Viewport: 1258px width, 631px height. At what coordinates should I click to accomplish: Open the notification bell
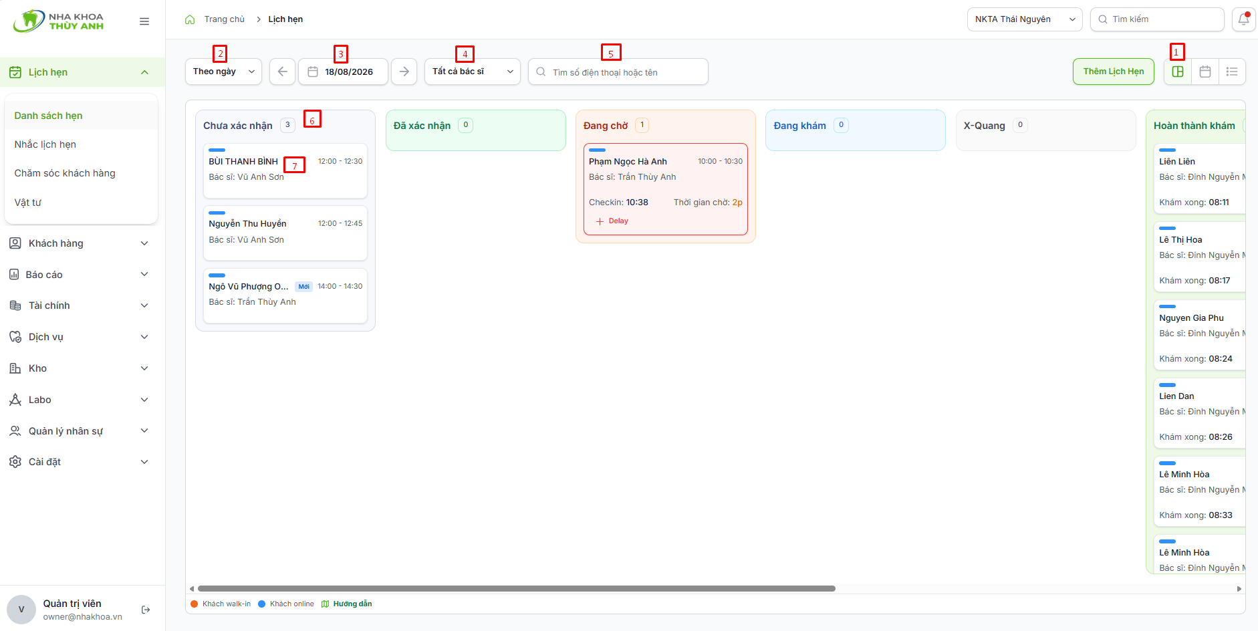pyautogui.click(x=1243, y=19)
